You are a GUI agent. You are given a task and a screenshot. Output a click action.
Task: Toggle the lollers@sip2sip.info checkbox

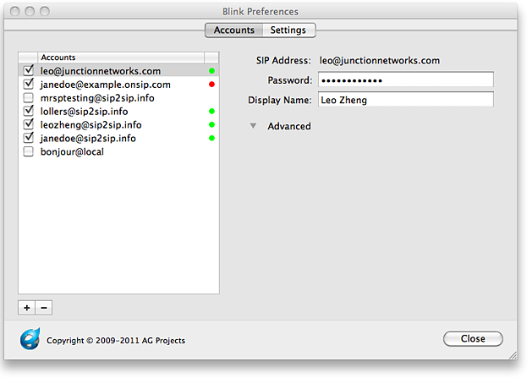[29, 111]
